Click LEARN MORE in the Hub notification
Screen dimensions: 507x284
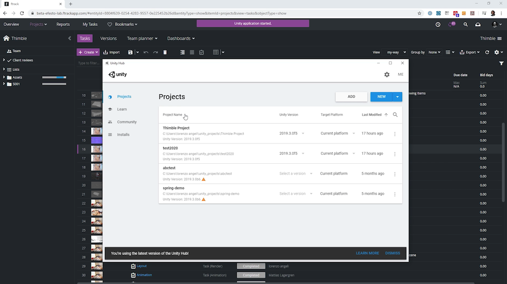tap(367, 253)
